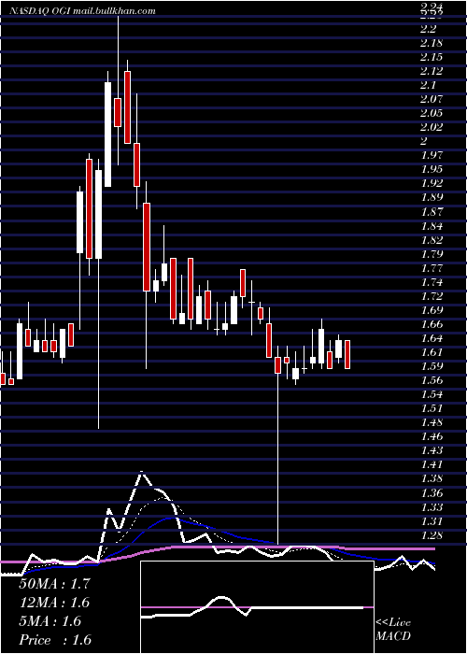Select the 1.84 price axis label

(x=432, y=226)
